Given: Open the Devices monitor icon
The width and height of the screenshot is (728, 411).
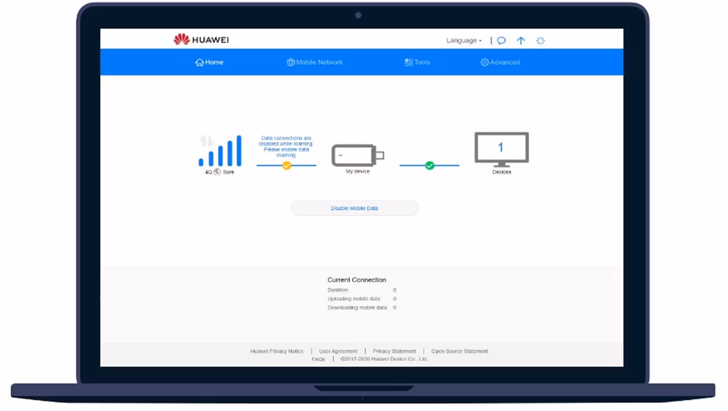Looking at the screenshot, I should [501, 149].
